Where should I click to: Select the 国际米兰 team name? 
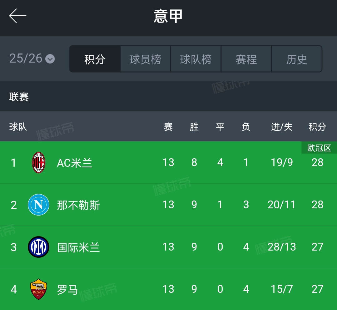(x=78, y=247)
